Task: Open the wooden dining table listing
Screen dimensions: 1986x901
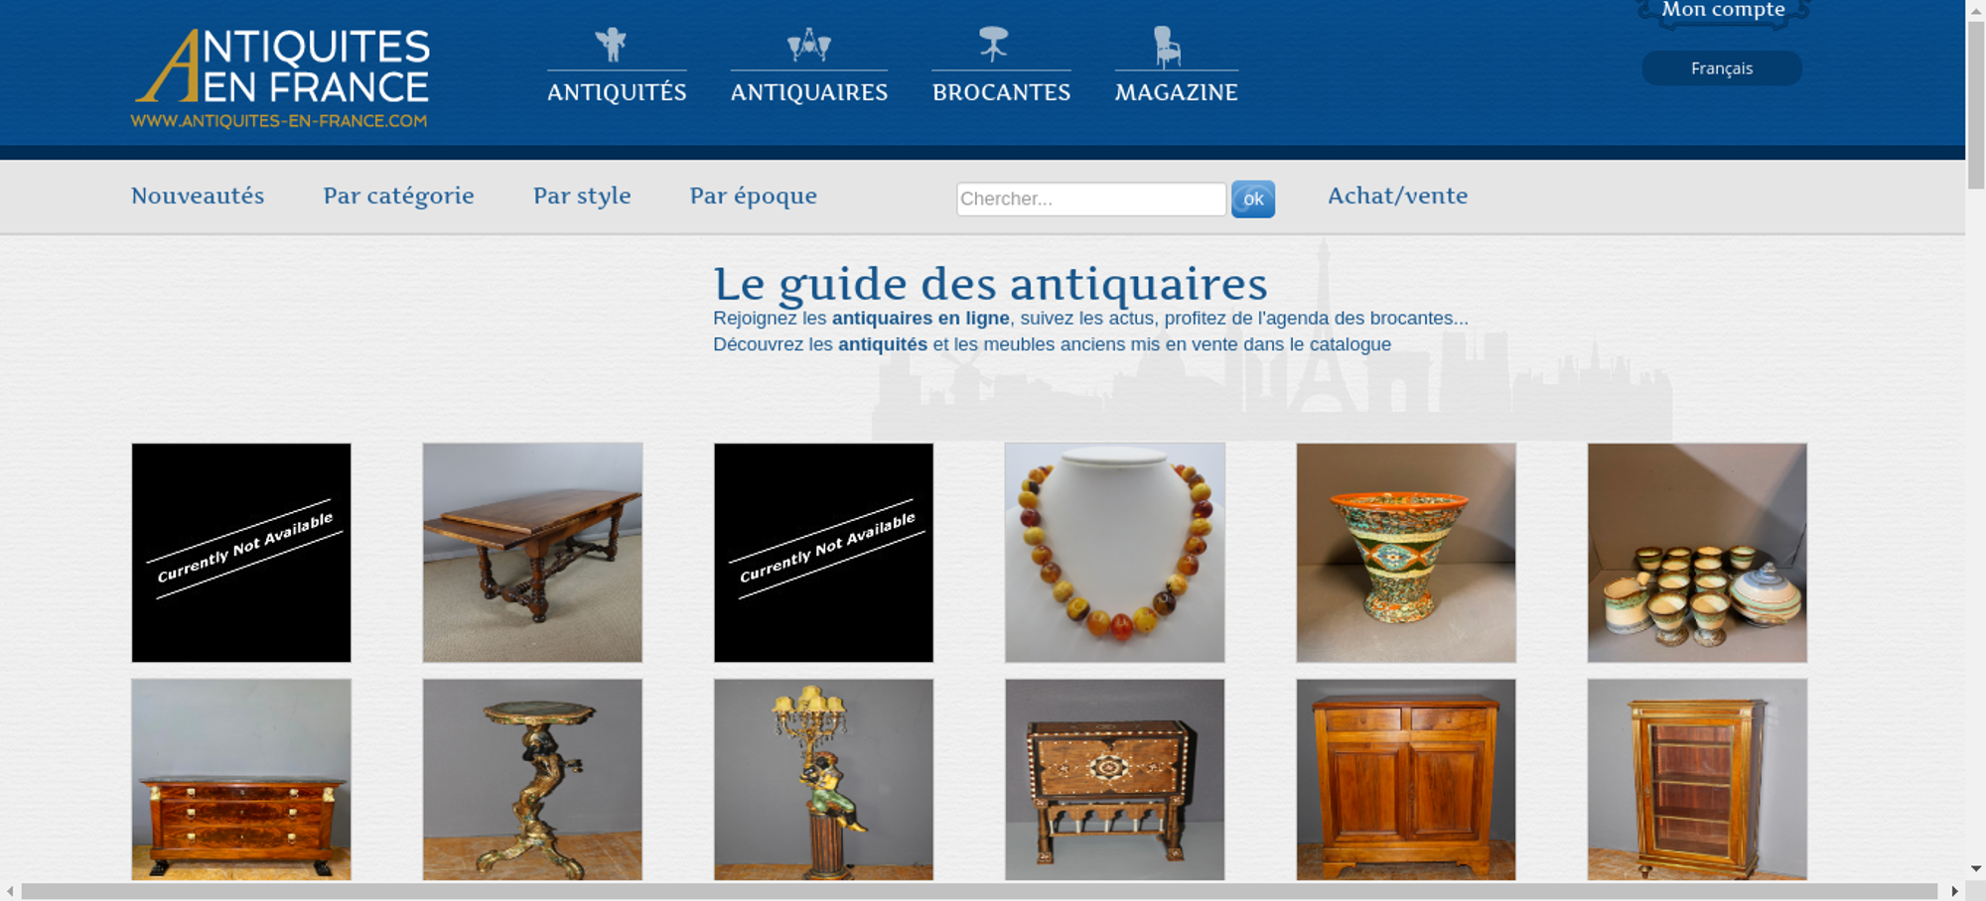Action: (x=532, y=553)
